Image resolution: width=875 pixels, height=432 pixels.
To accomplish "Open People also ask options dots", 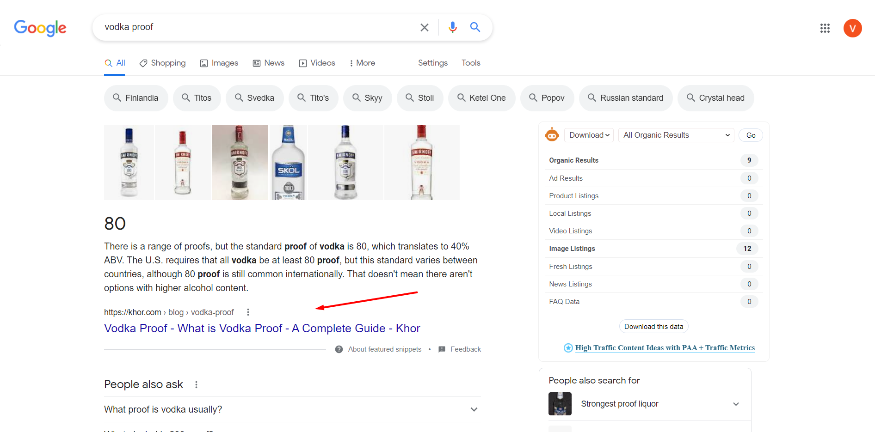I will click(196, 384).
